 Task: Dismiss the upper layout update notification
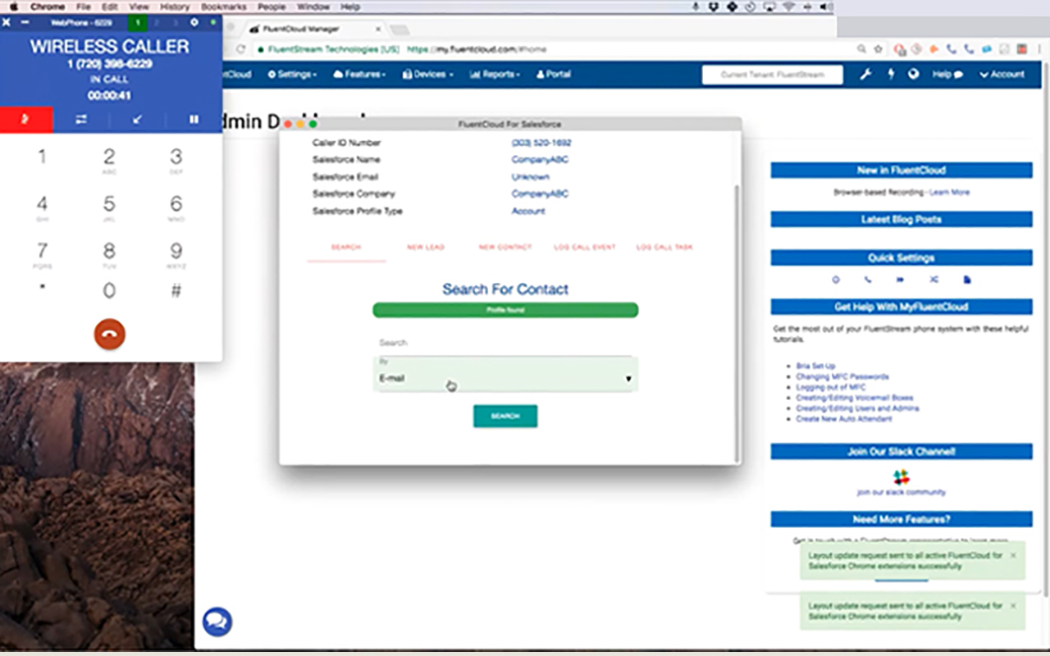coord(1013,555)
